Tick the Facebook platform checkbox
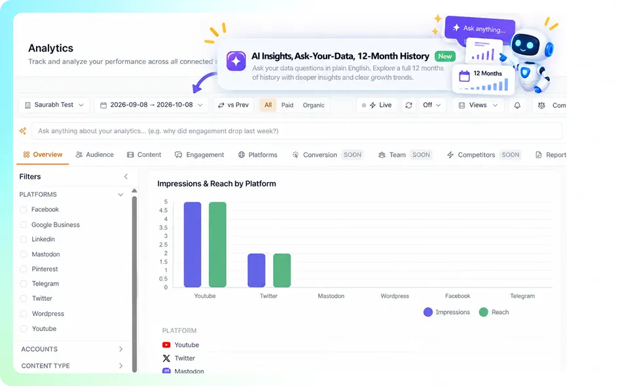Screen dimensions: 618x386 24,209
